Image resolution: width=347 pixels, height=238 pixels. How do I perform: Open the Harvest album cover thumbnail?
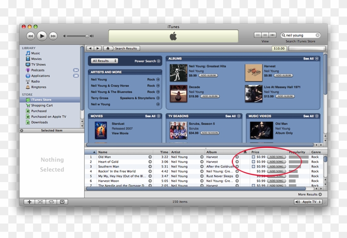click(x=254, y=73)
